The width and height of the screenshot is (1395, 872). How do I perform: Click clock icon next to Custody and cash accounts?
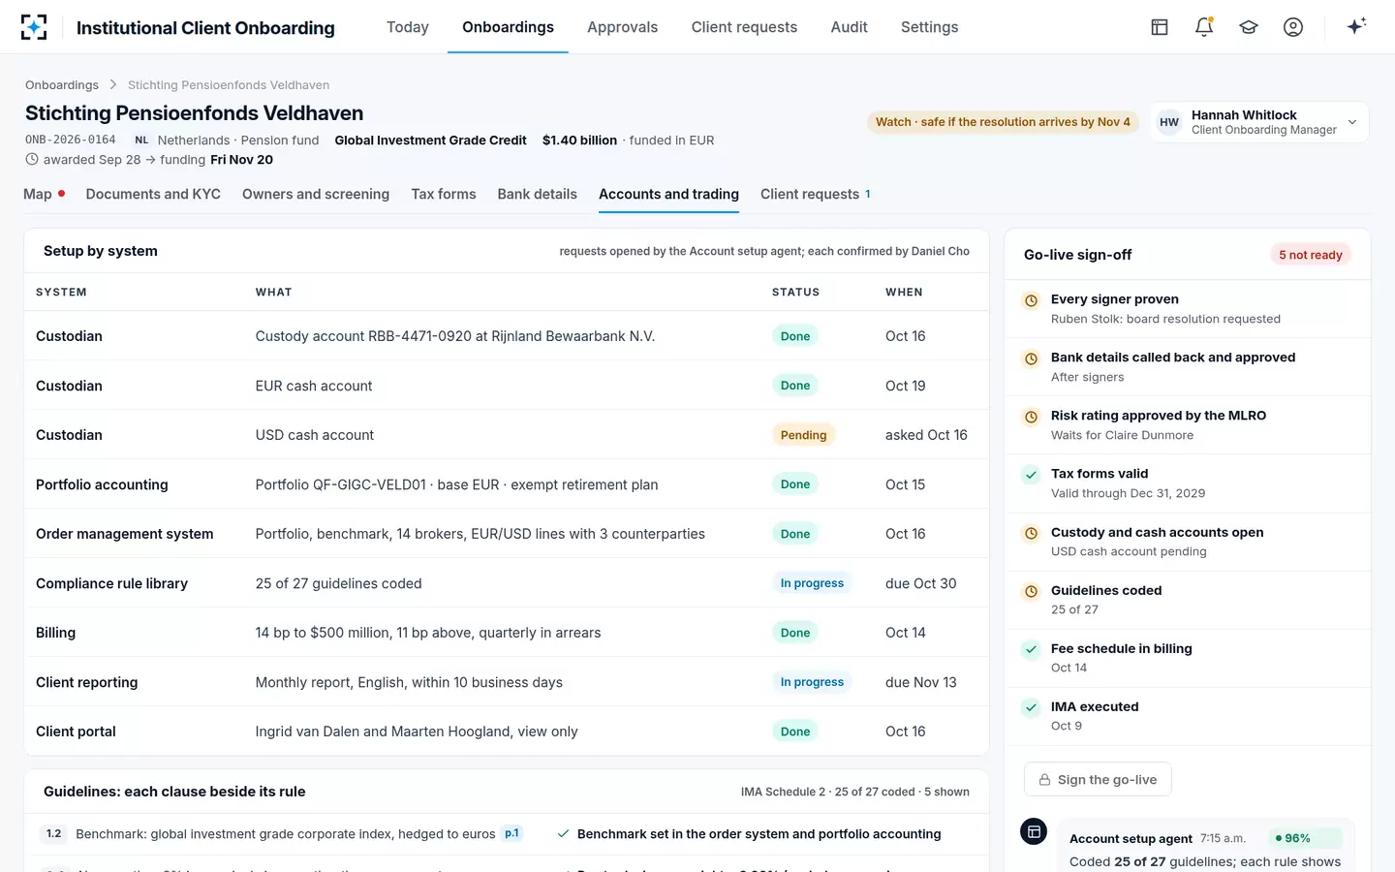click(x=1032, y=533)
